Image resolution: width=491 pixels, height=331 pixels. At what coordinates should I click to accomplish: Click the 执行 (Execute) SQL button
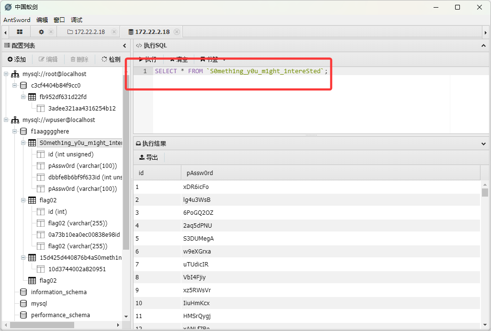click(147, 59)
